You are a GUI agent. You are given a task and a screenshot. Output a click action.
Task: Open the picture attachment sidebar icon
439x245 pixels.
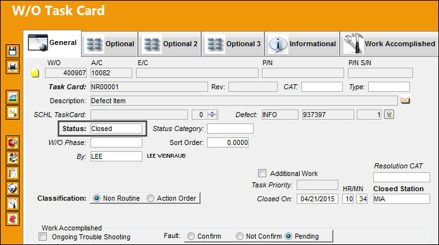[x=13, y=97]
